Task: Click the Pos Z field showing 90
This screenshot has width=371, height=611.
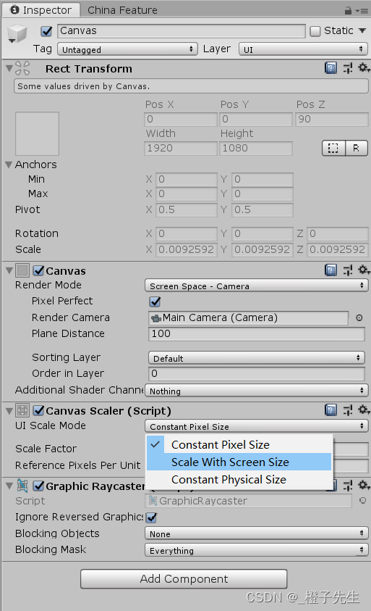Action: click(332, 120)
